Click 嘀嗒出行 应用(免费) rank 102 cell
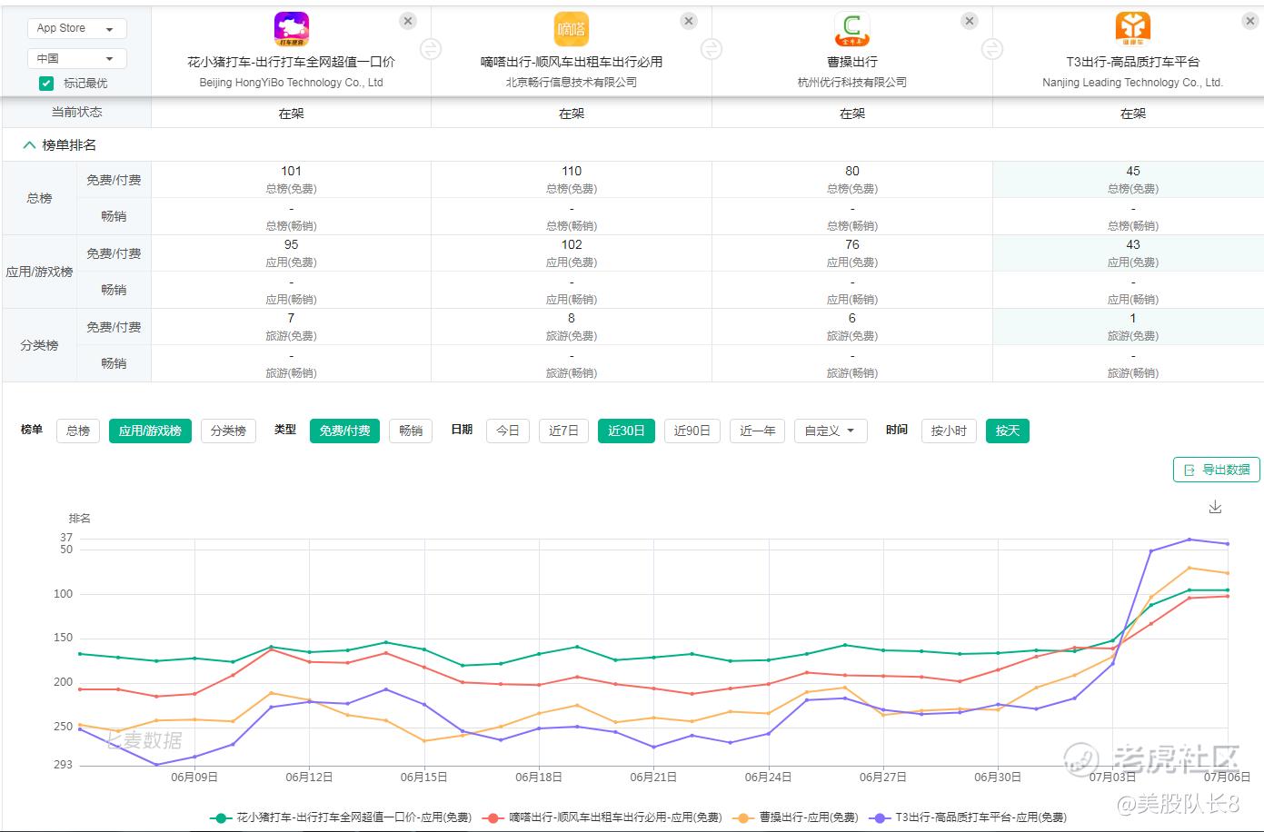Image resolution: width=1264 pixels, height=832 pixels. [x=572, y=253]
